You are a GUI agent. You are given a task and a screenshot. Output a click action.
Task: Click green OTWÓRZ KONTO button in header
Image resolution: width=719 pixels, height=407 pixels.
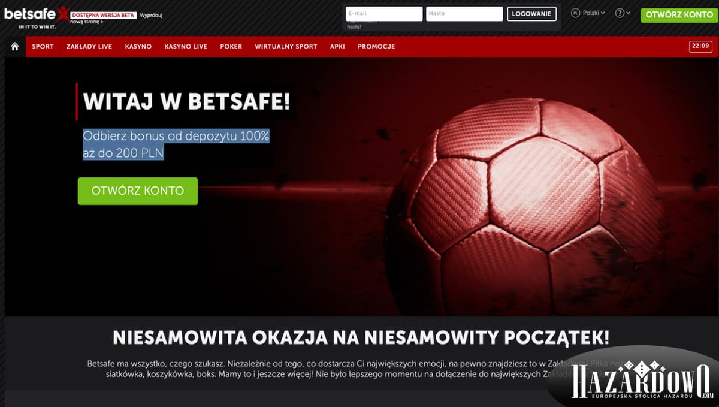pyautogui.click(x=679, y=15)
